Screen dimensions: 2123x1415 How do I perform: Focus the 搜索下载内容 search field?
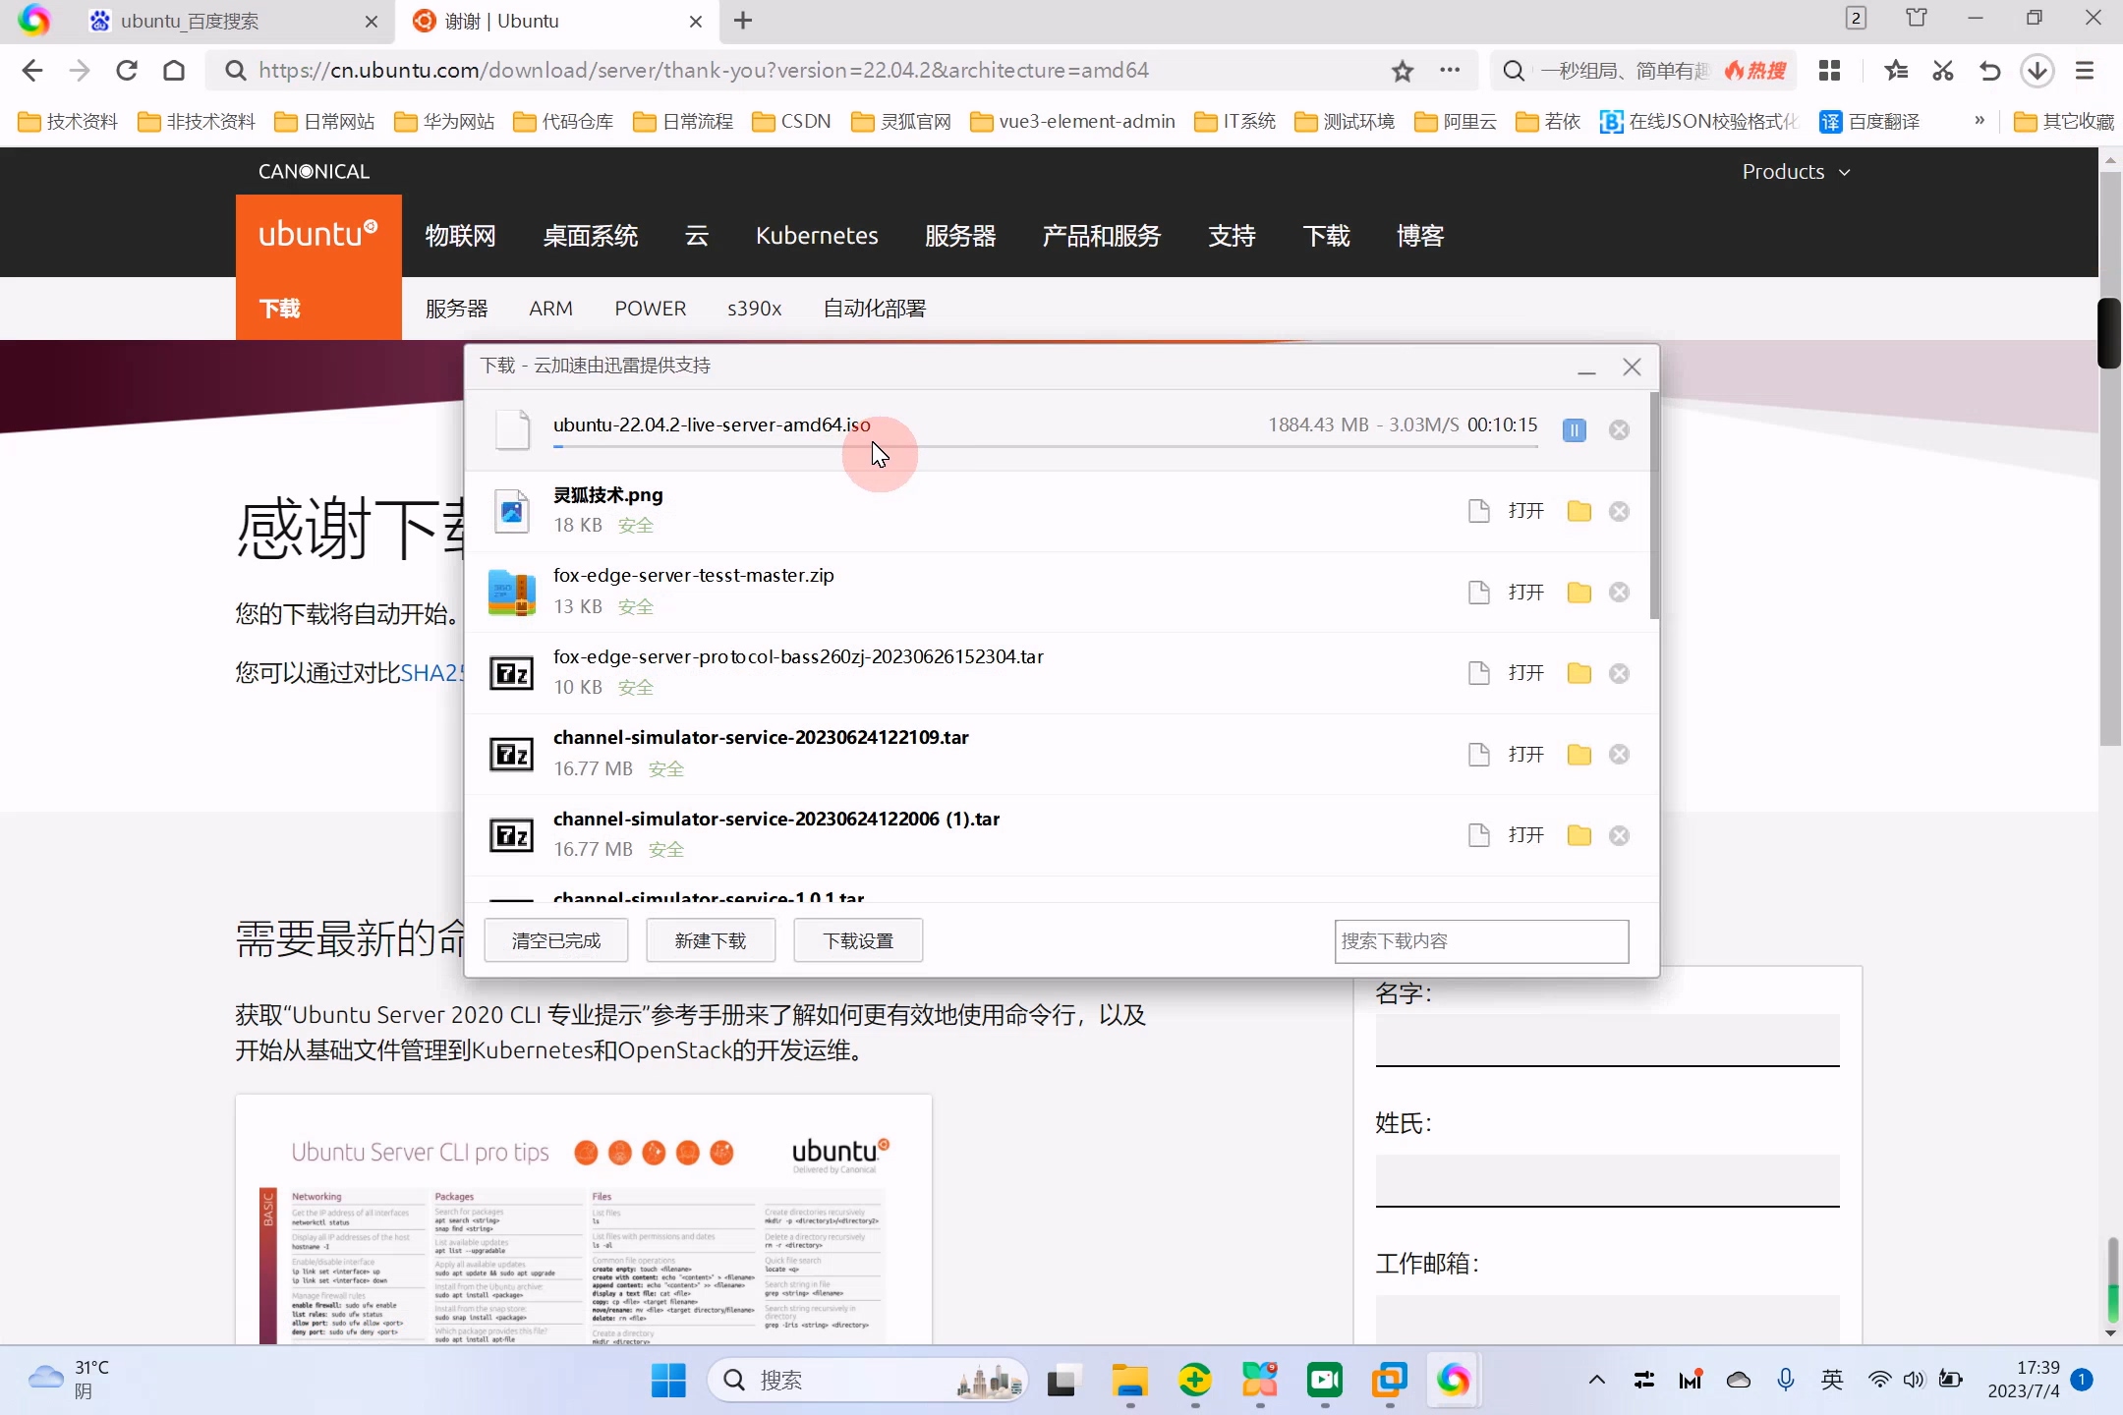pyautogui.click(x=1481, y=941)
